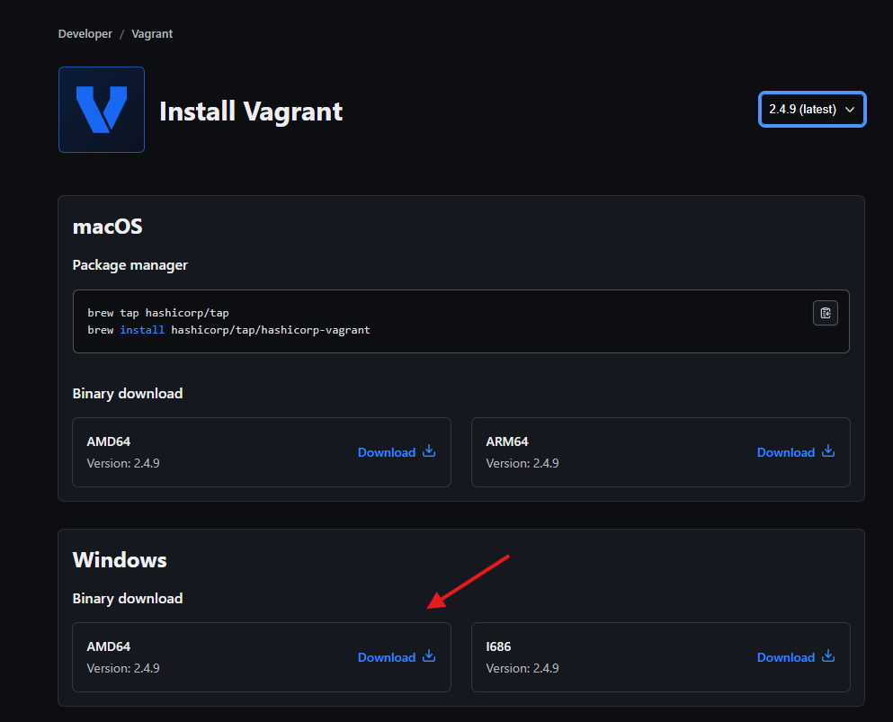Screen dimensions: 893x722
Task: Click the chevron in the version selector
Action: click(x=850, y=110)
